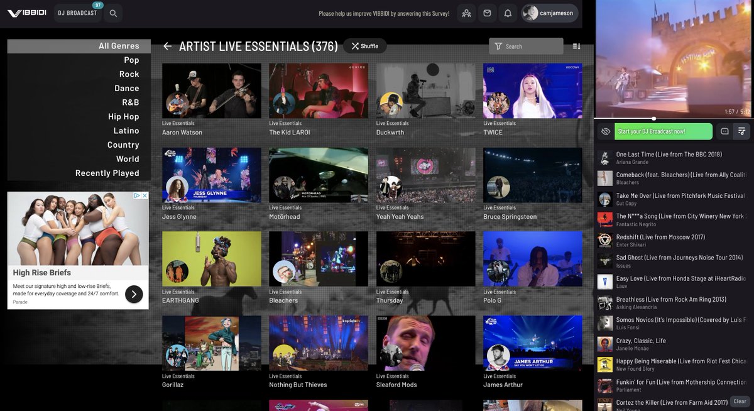Image resolution: width=754 pixels, height=411 pixels.
Task: Open the Yeah Yeah Yeahs thumbnail
Action: (426, 175)
